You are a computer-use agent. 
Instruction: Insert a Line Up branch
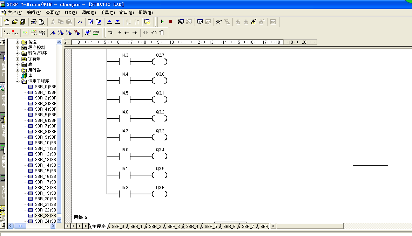click(119, 33)
